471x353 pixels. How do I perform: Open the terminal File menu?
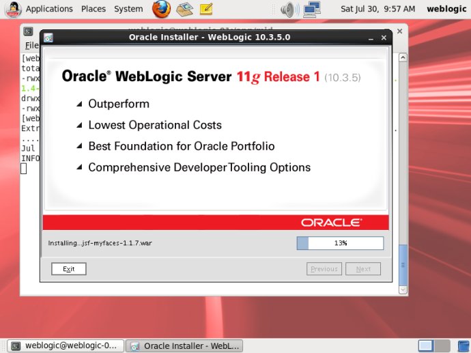coord(32,45)
